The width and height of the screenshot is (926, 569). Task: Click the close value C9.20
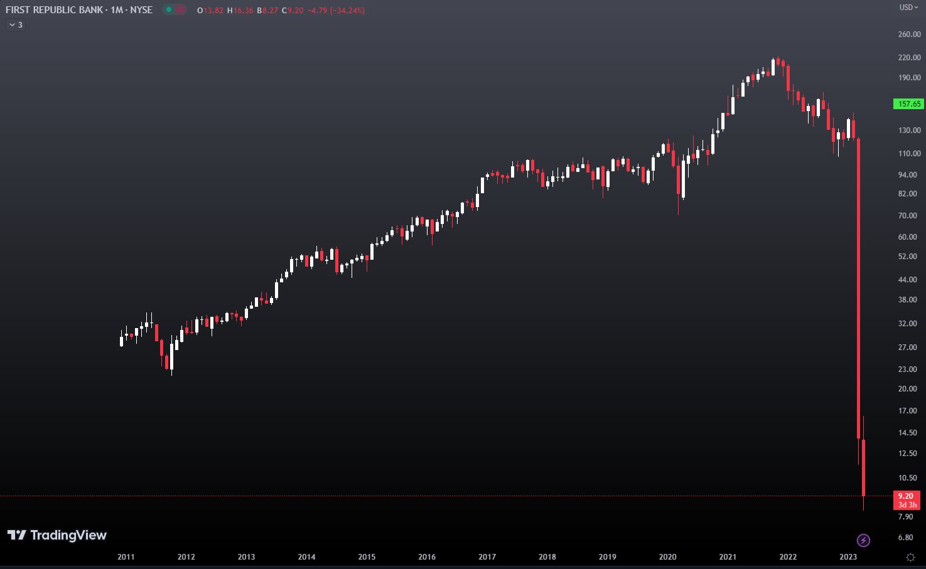coord(293,11)
